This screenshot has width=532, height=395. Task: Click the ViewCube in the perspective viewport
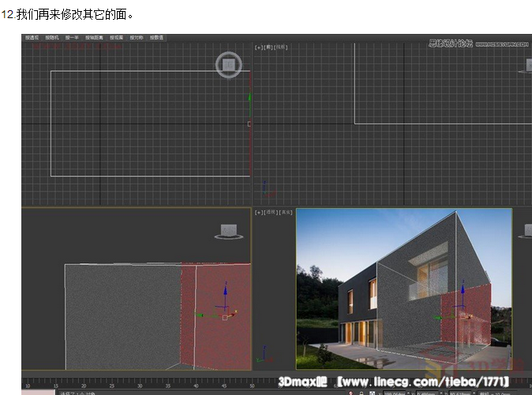526,230
